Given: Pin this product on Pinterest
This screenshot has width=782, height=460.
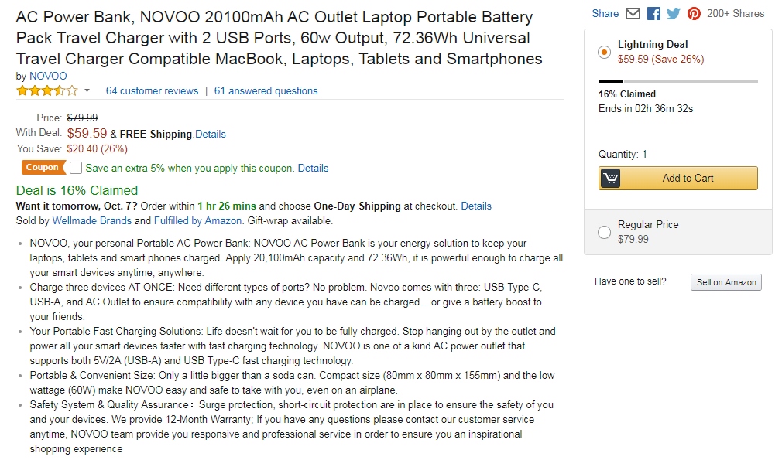Looking at the screenshot, I should tap(694, 13).
